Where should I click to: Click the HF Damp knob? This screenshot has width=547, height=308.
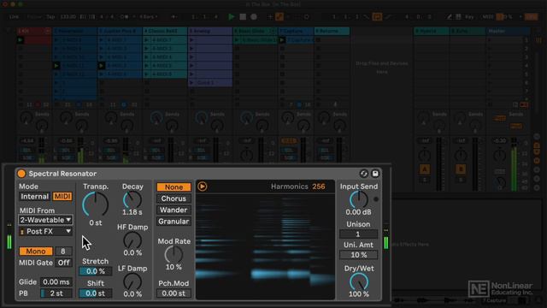(x=132, y=240)
